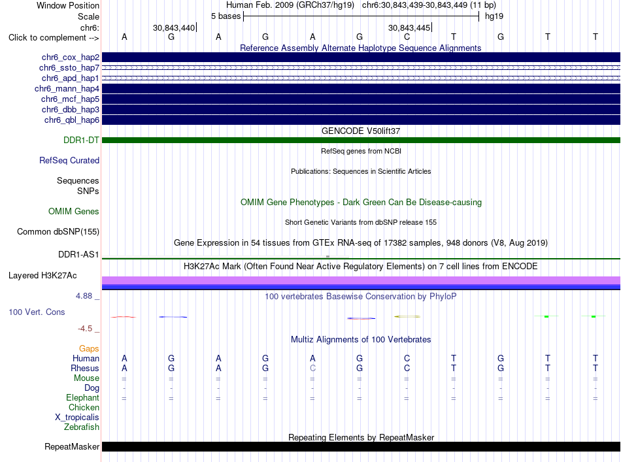Click the Scale row label
The height and width of the screenshot is (462, 621).
89,16
